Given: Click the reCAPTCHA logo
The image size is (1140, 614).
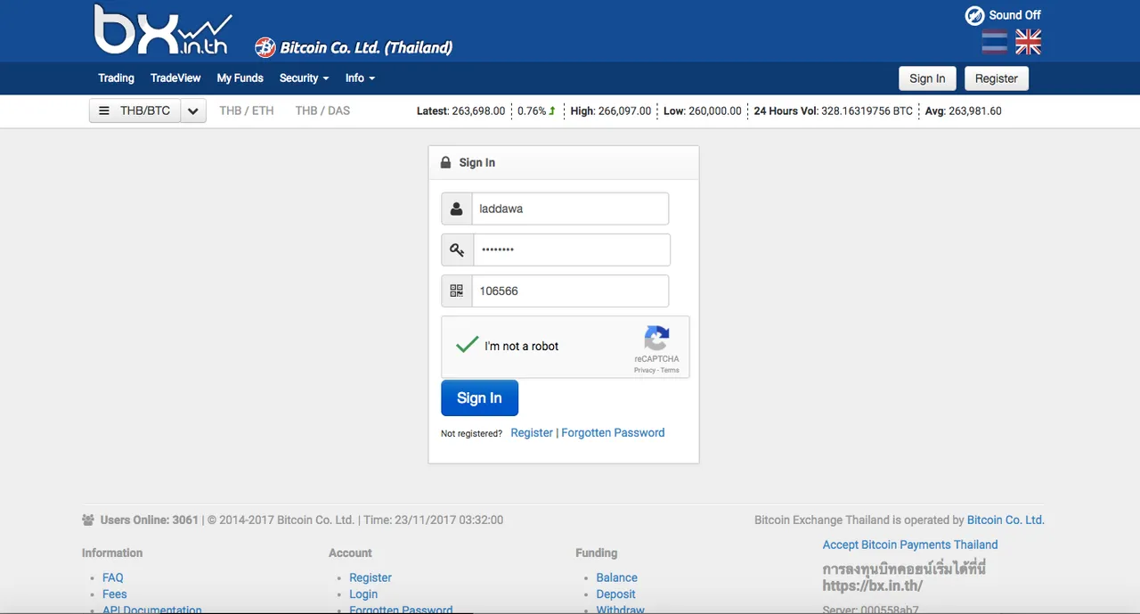Looking at the screenshot, I should click(656, 339).
